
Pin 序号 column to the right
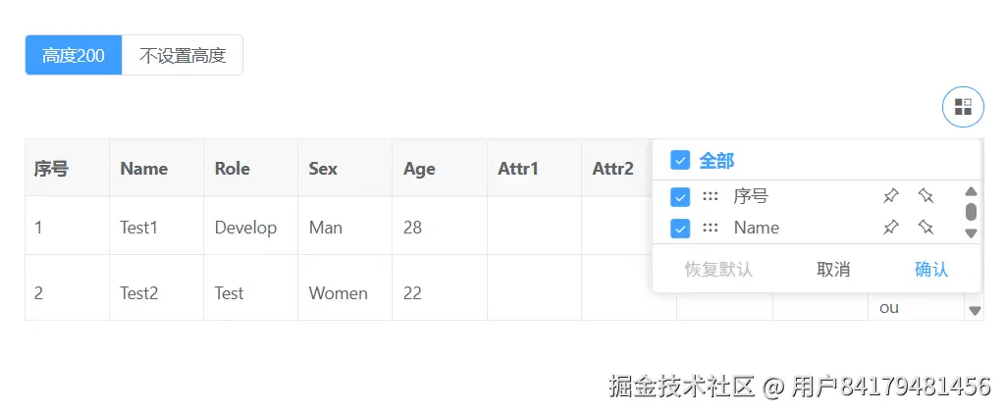[x=926, y=196]
